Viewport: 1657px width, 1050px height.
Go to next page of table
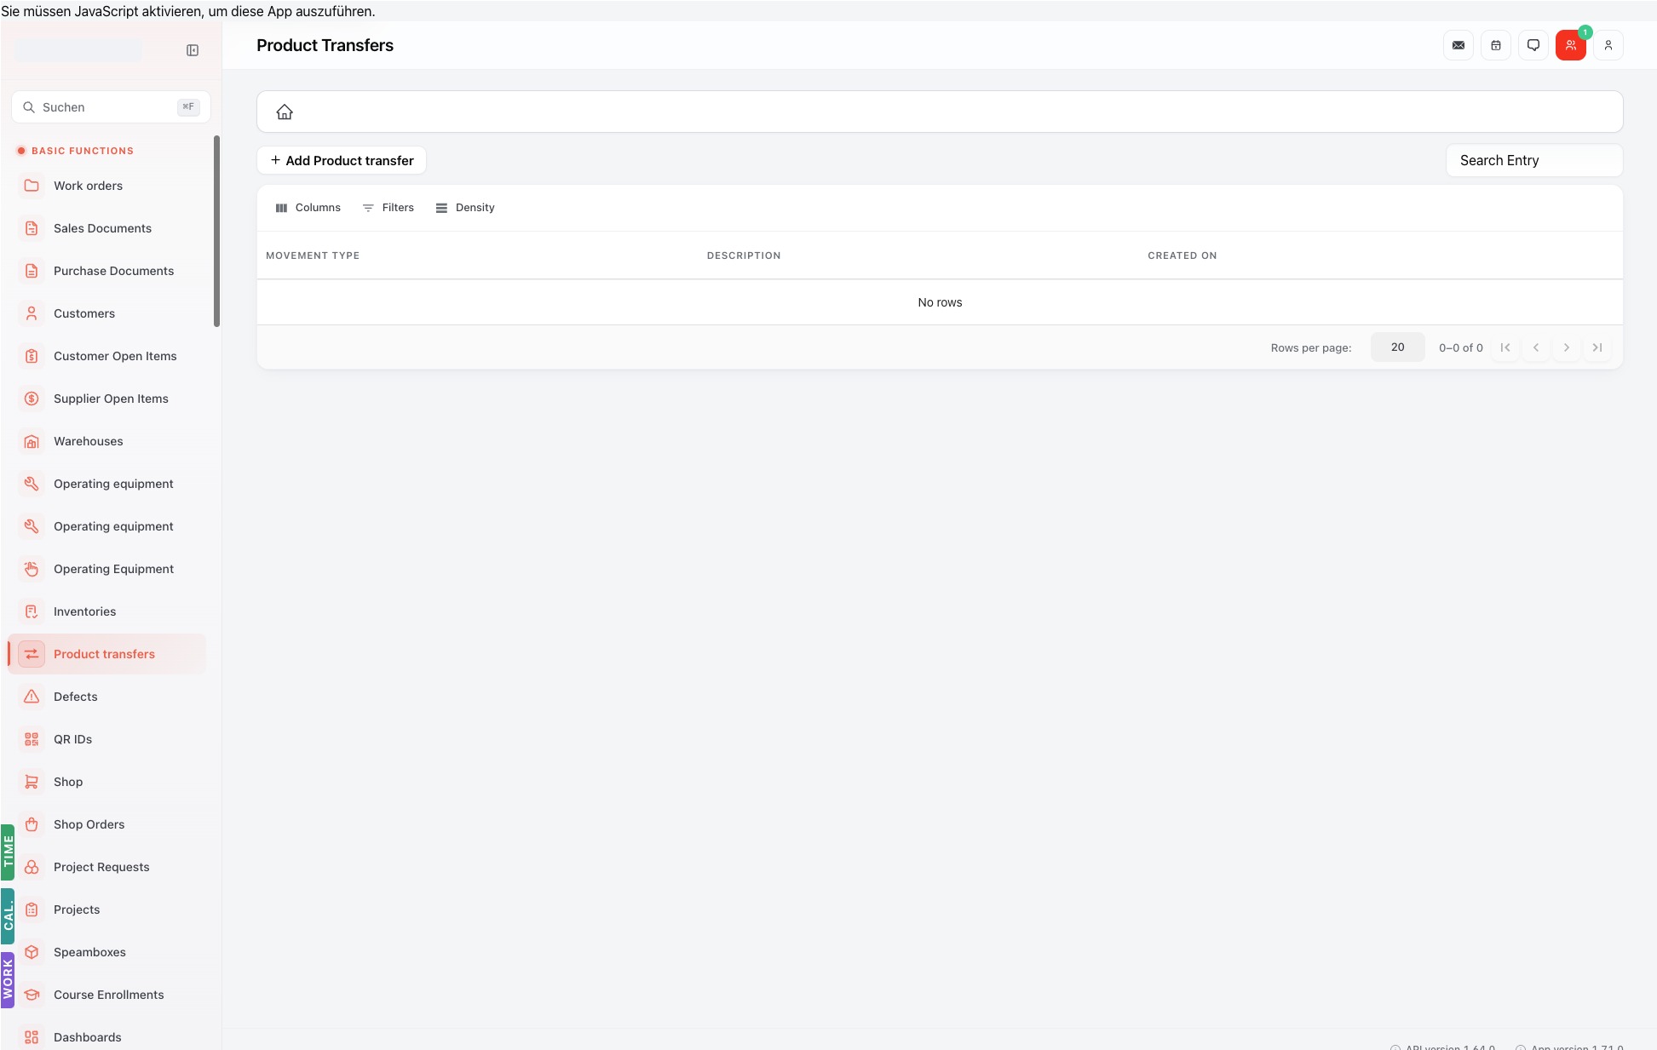pyautogui.click(x=1567, y=347)
